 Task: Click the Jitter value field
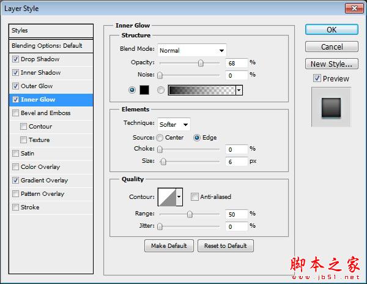click(236, 226)
